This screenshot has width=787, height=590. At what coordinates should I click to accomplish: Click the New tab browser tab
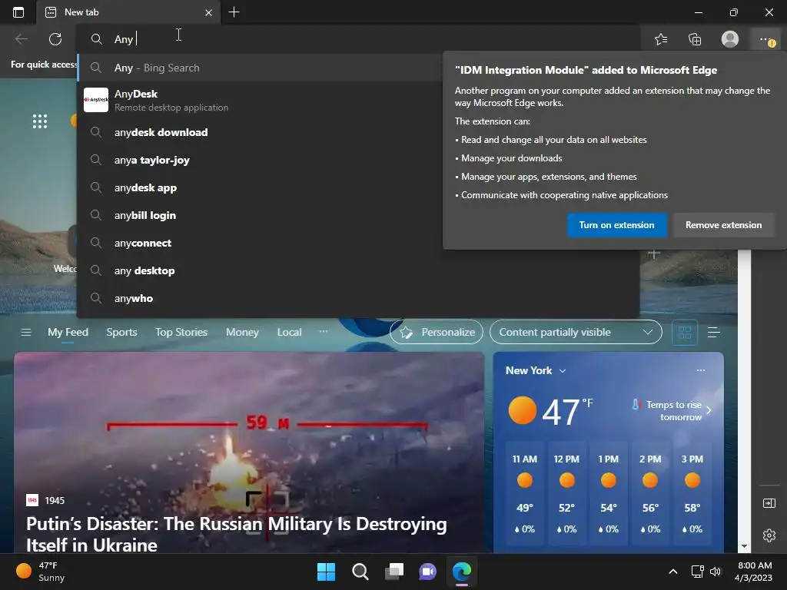128,12
